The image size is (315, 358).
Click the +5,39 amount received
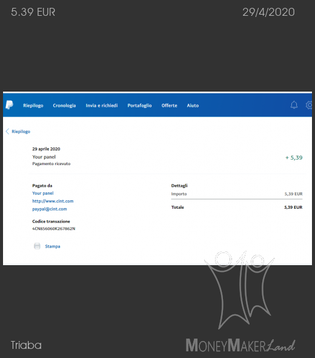pyautogui.click(x=294, y=158)
